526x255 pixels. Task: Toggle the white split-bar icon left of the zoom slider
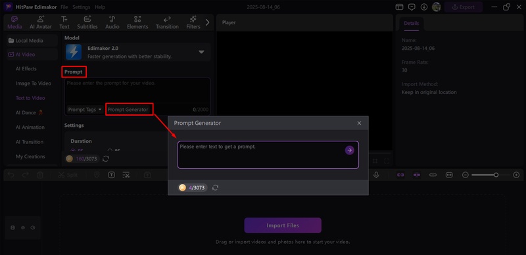pyautogui.click(x=433, y=175)
